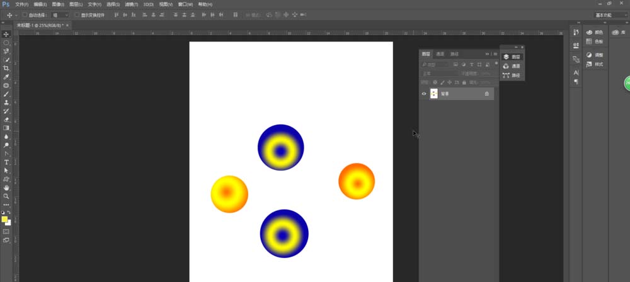Select the Crop tool

[6, 68]
